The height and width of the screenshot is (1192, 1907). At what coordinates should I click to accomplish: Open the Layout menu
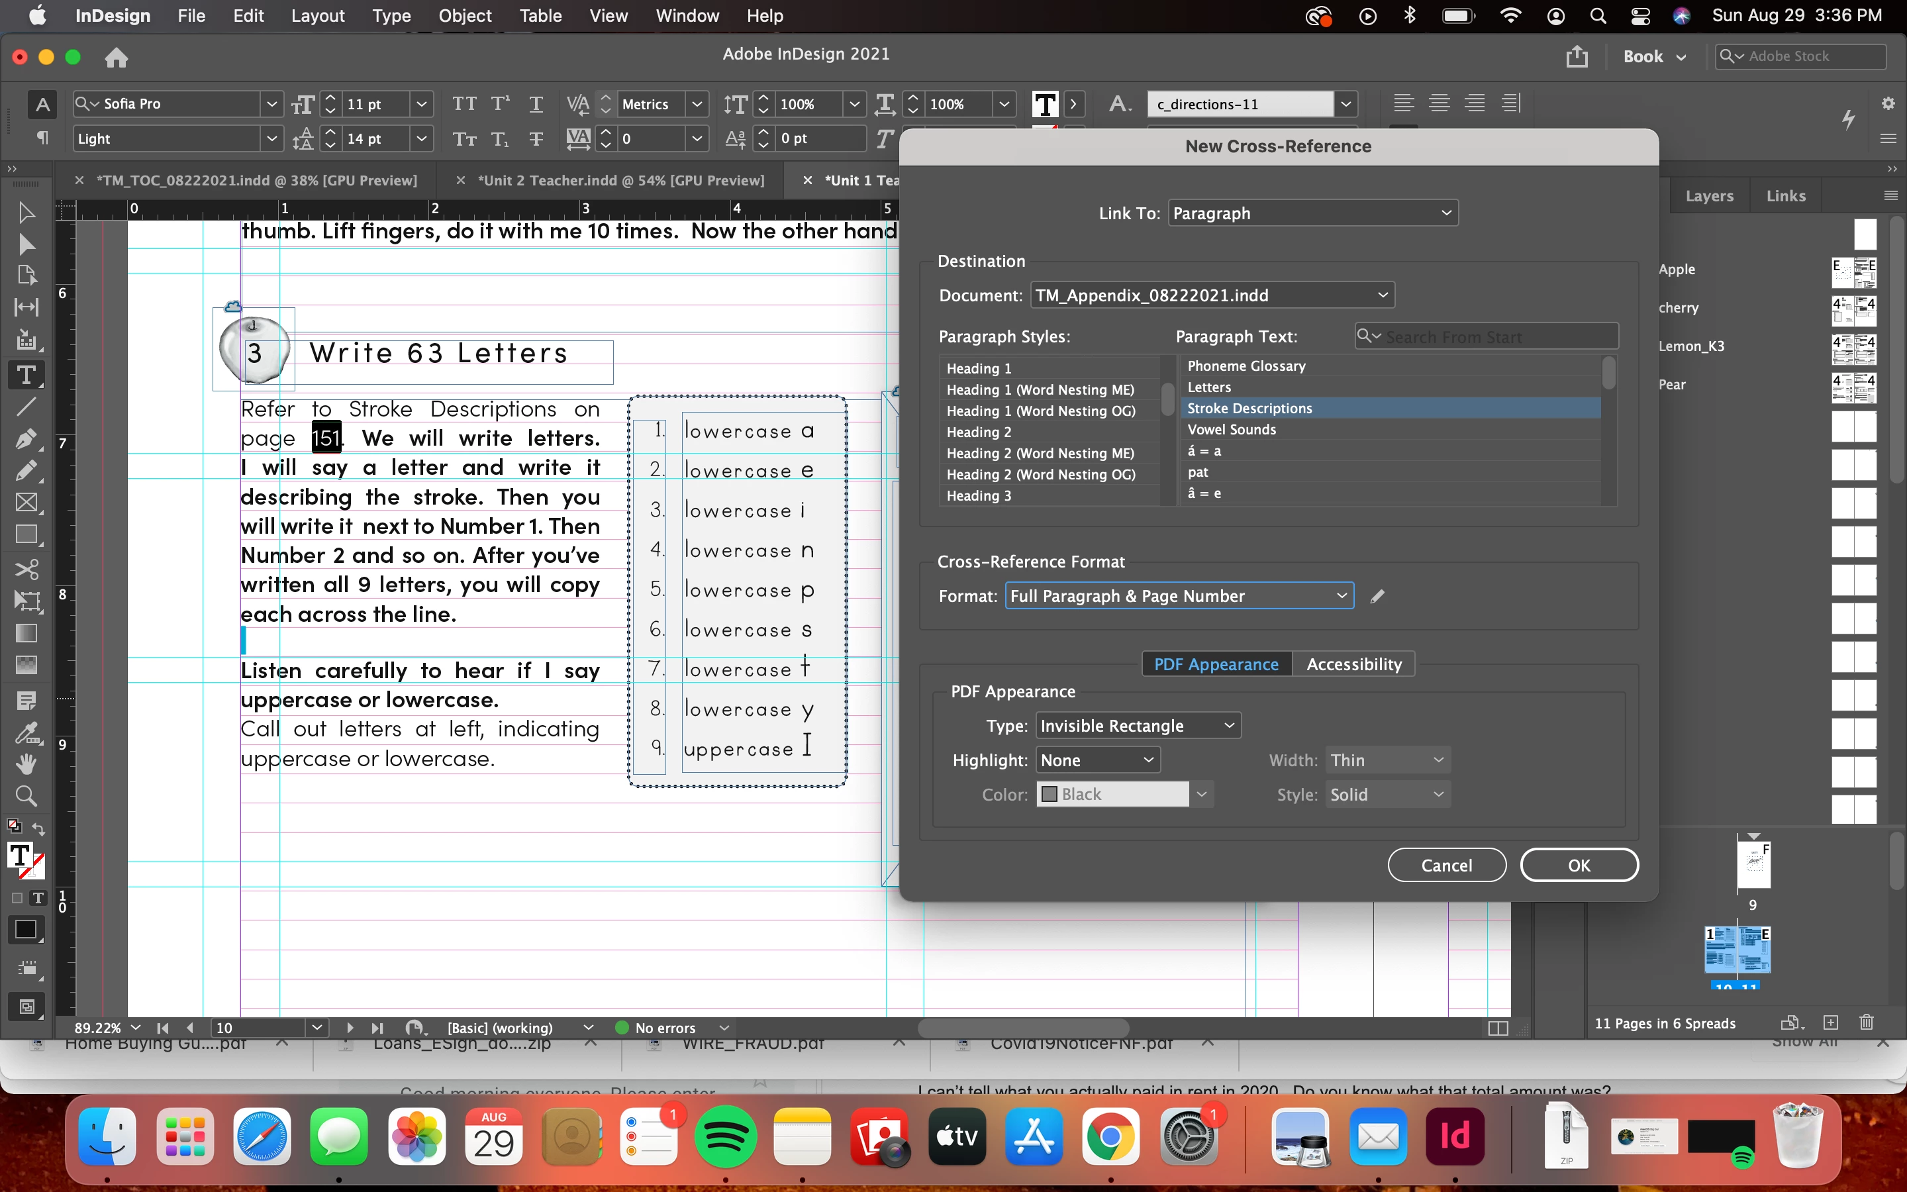click(317, 16)
